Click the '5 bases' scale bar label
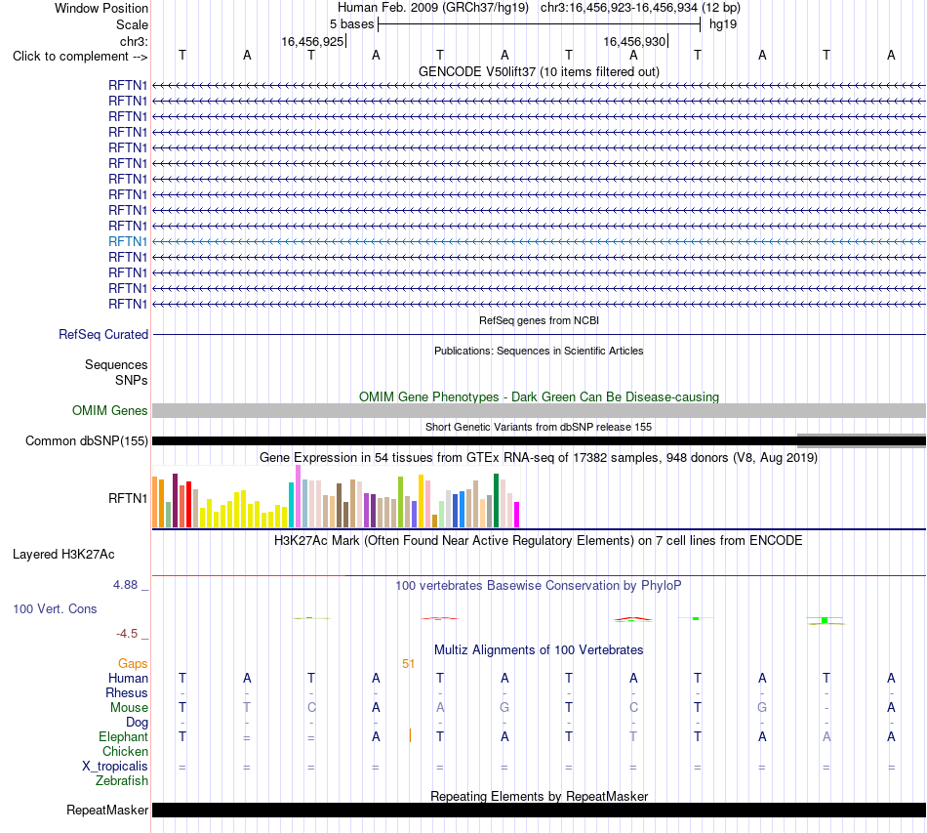Viewport: 927px width, 833px height. pos(351,24)
